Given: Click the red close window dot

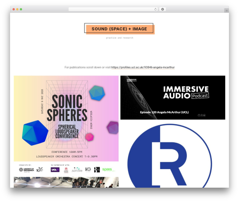Looking at the screenshot, I should point(14,9).
